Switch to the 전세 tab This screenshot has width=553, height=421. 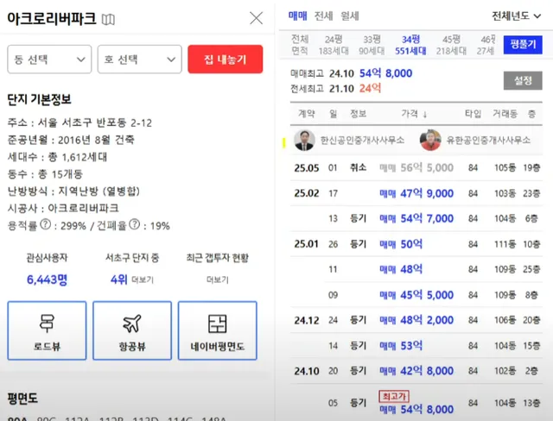[323, 16]
